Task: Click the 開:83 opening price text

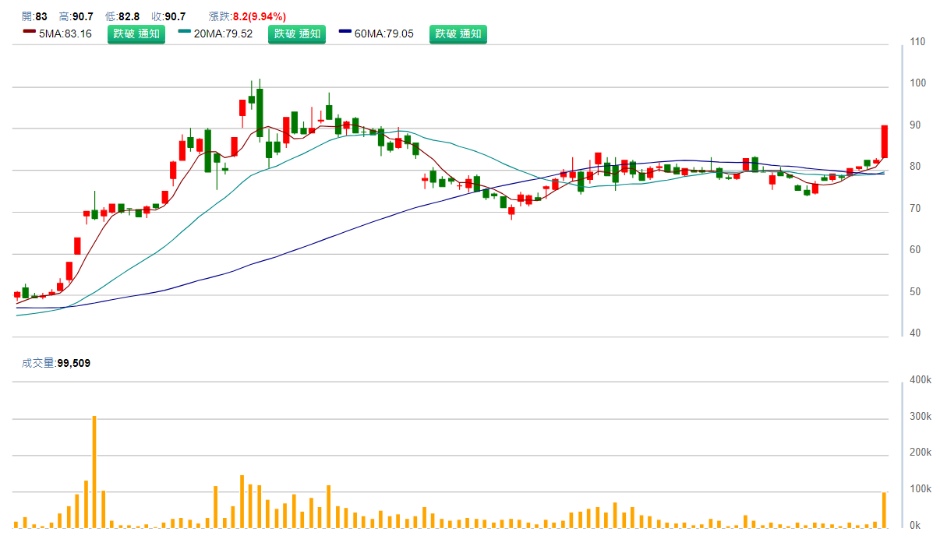Action: click(x=34, y=16)
